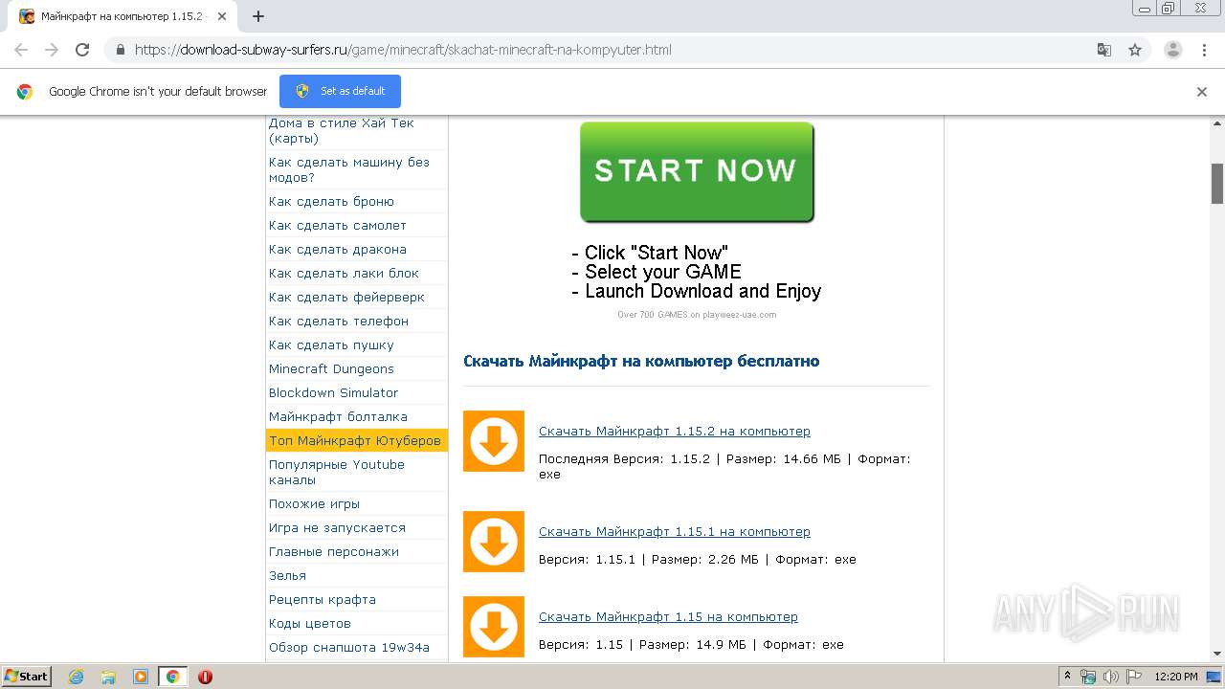This screenshot has width=1225, height=689.
Task: Open sidebar link Коды цветов
Action: tap(310, 624)
